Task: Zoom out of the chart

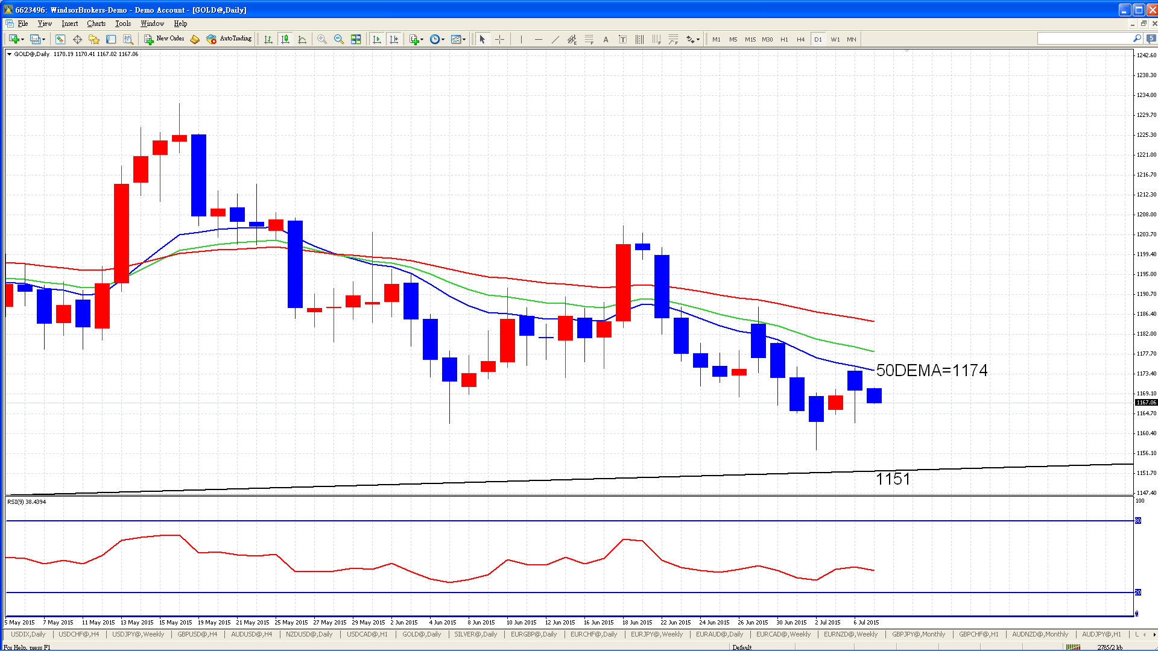Action: (339, 39)
